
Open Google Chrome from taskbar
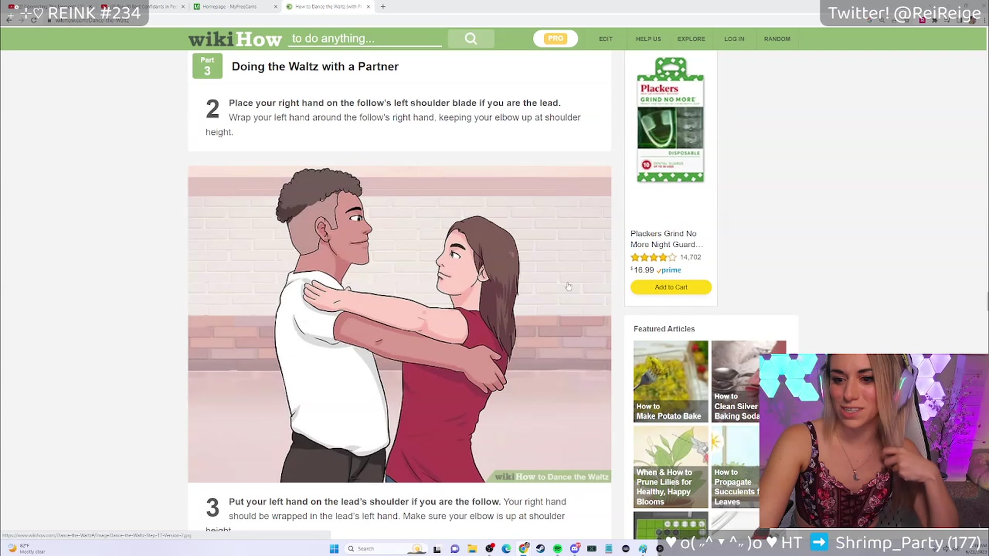(523, 549)
